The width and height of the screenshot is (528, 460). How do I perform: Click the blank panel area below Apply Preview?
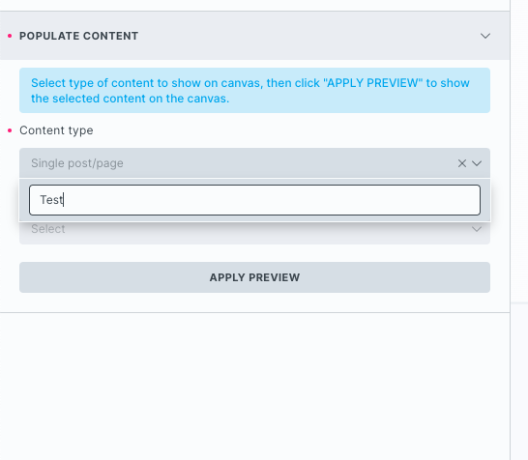click(x=254, y=387)
